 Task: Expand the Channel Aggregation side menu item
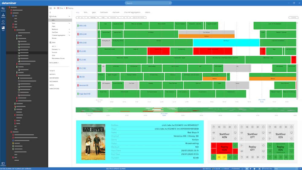point(70,35)
